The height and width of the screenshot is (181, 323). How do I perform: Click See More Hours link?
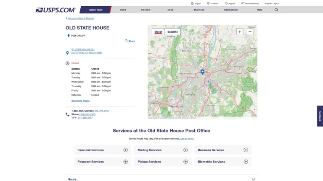point(81,101)
